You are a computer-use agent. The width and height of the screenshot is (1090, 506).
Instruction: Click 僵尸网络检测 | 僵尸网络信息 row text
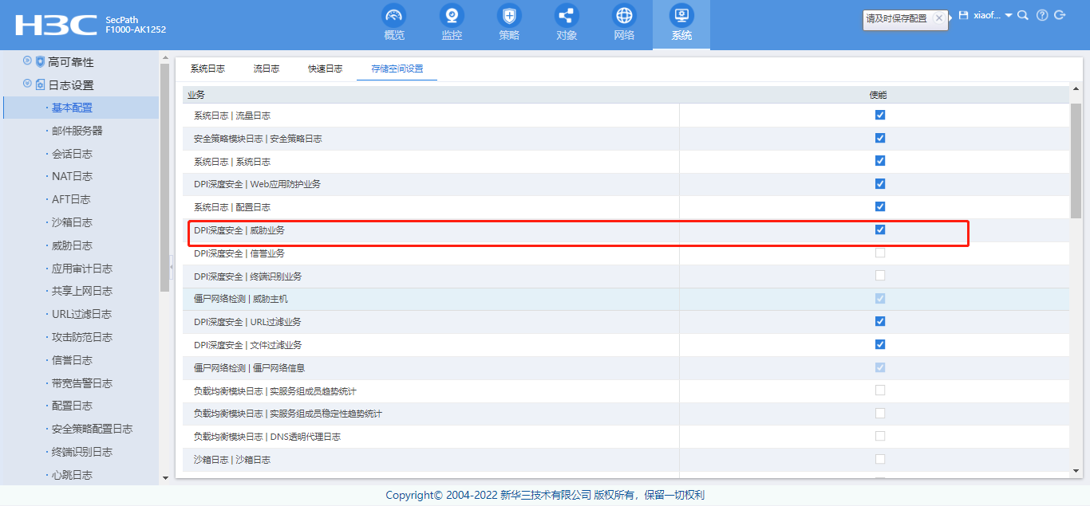coord(249,368)
